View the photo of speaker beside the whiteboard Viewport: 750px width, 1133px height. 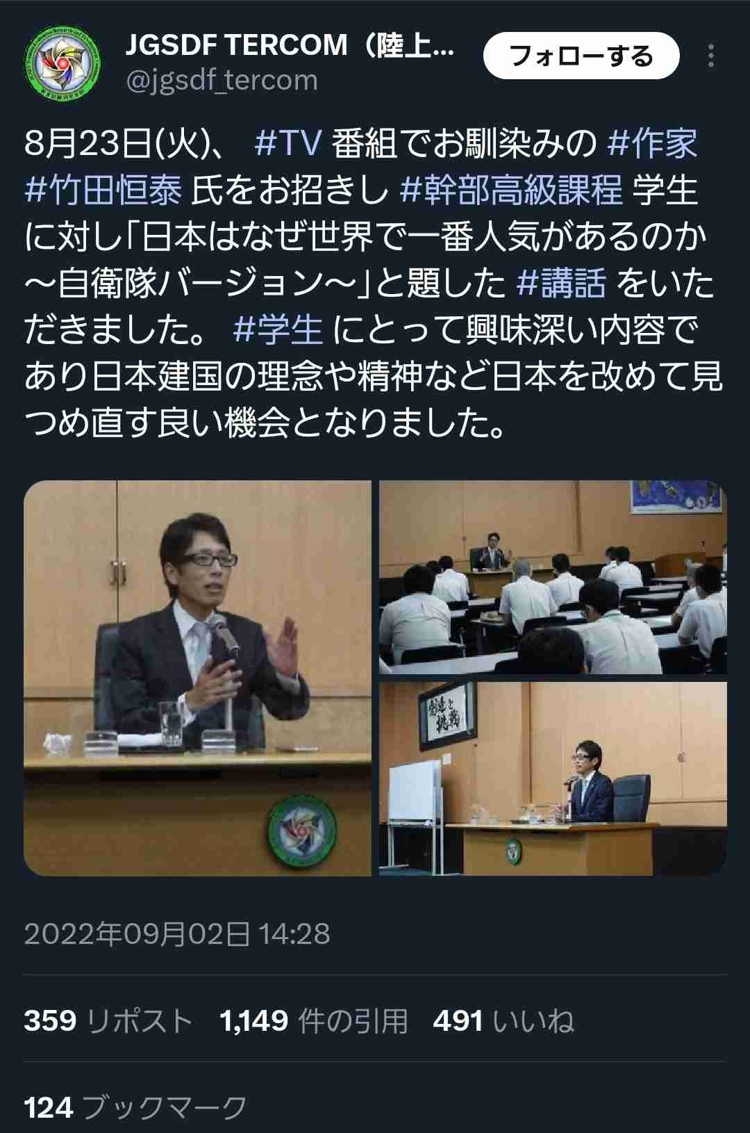coord(553,779)
